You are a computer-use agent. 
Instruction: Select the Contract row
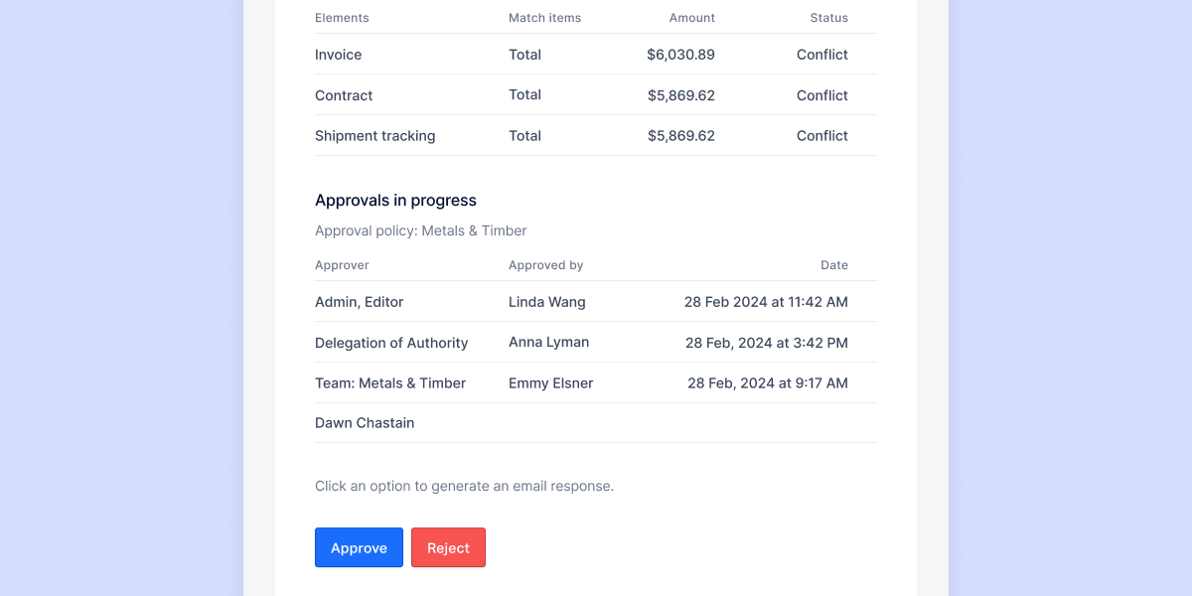tap(344, 94)
